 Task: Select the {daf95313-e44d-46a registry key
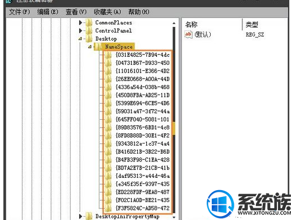pyautogui.click(x=142, y=176)
